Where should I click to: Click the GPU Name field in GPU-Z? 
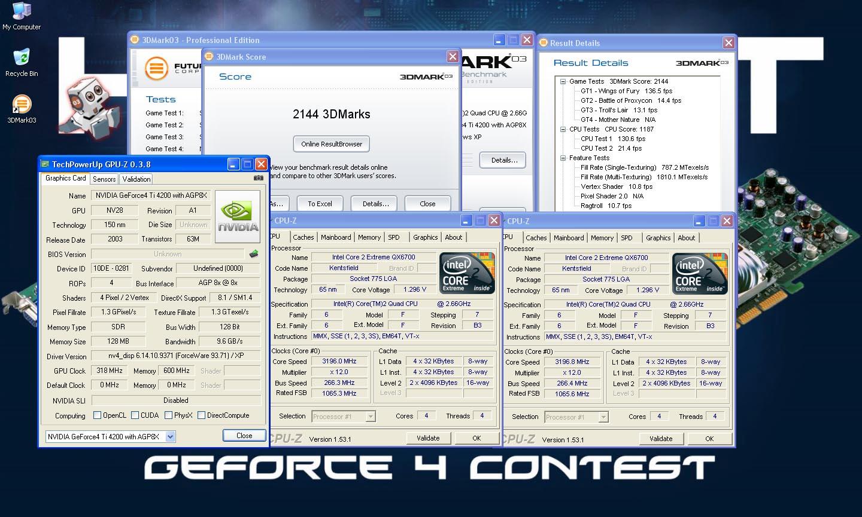click(x=151, y=195)
